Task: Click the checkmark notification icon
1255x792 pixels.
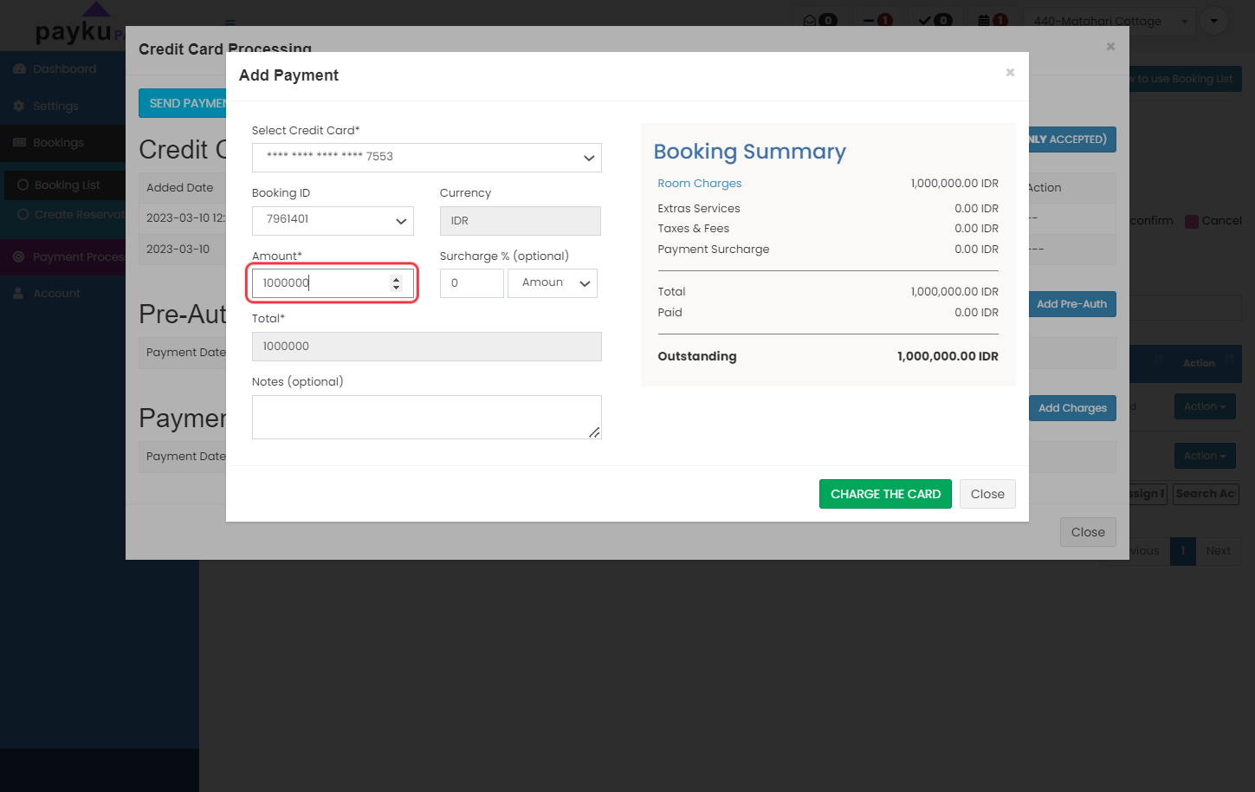Action: click(926, 21)
